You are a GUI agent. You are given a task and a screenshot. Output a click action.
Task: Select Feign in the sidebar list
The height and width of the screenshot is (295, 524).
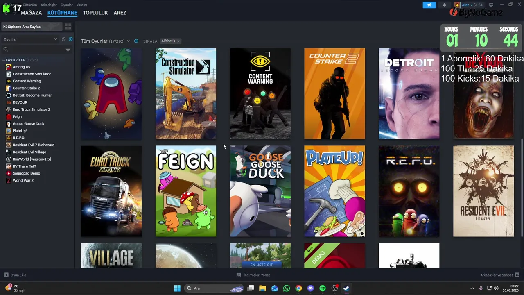click(x=17, y=116)
